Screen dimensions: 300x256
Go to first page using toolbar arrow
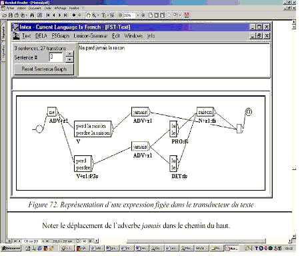click(48, 15)
